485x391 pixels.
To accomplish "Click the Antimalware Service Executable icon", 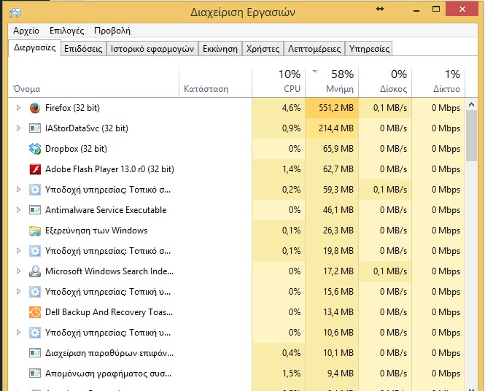I will [35, 210].
